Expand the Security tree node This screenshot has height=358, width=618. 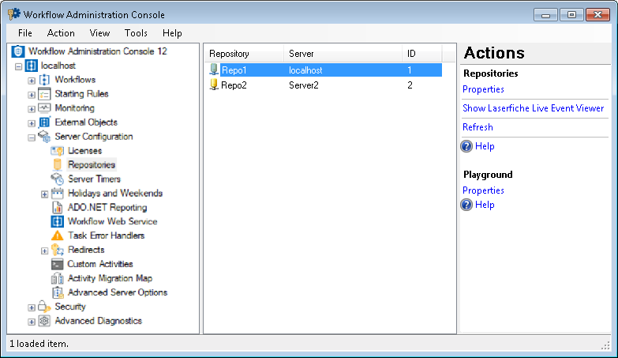pos(32,307)
